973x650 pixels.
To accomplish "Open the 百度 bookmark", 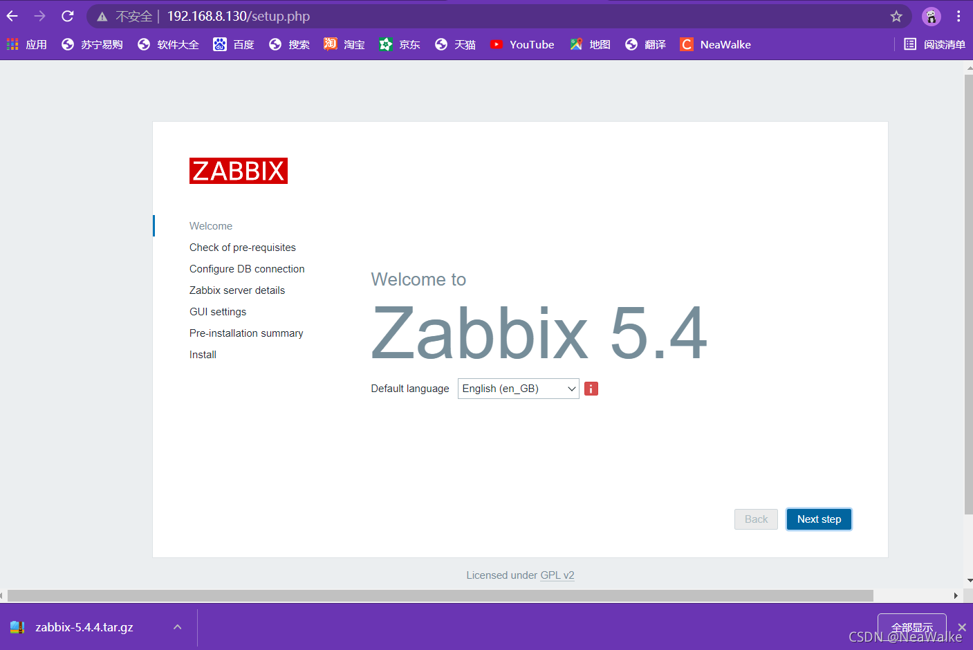I will tap(234, 44).
